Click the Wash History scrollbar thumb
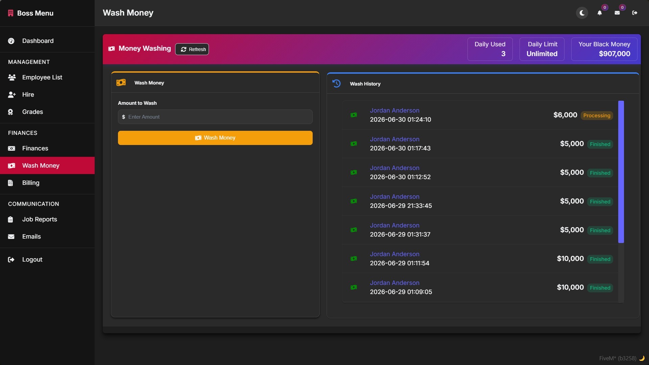649x365 pixels. click(621, 172)
